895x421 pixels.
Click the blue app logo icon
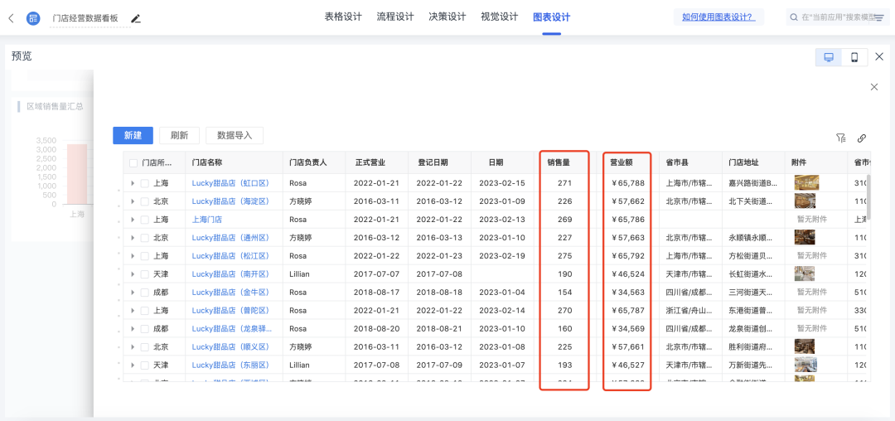(x=34, y=18)
